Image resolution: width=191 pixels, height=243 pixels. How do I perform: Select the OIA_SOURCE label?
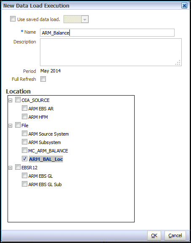point(35,100)
